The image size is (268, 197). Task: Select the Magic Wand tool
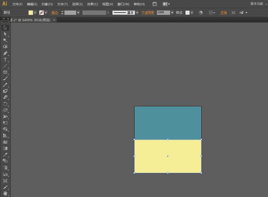tap(5, 40)
